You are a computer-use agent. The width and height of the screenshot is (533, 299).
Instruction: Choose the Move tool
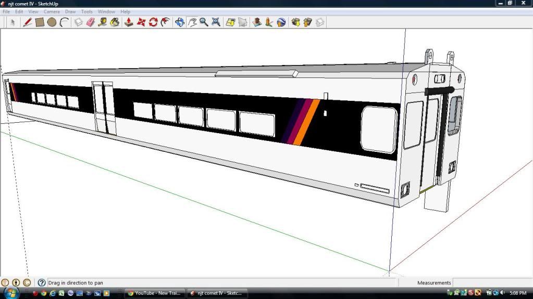pyautogui.click(x=141, y=22)
